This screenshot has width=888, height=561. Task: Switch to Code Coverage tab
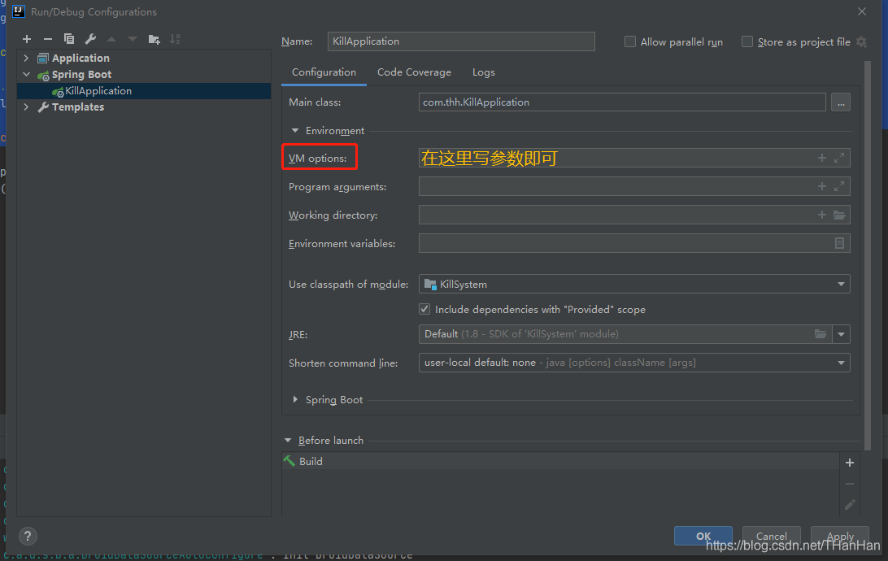(x=414, y=72)
